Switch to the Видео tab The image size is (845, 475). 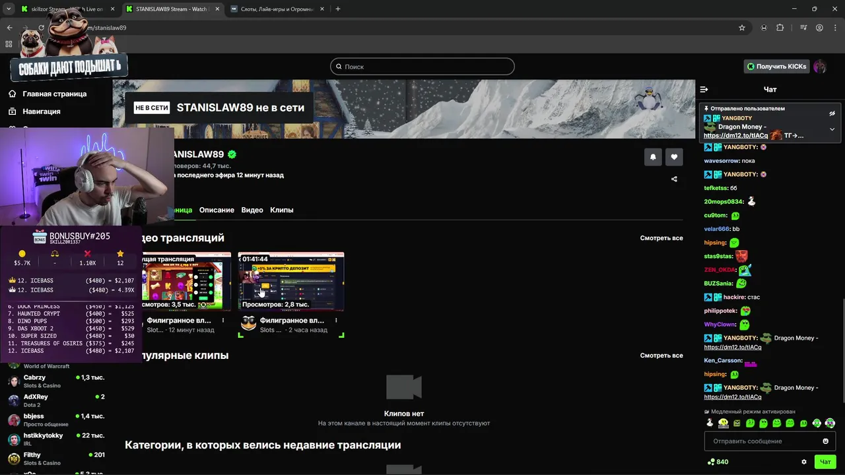pyautogui.click(x=252, y=210)
